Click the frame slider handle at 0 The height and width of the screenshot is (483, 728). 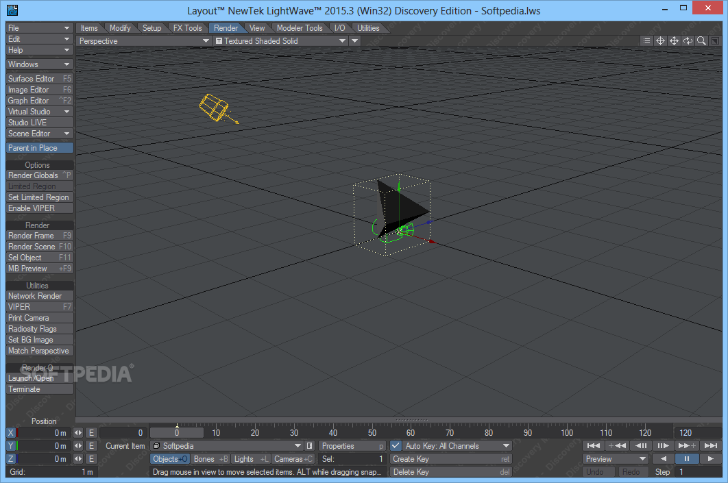coord(176,432)
